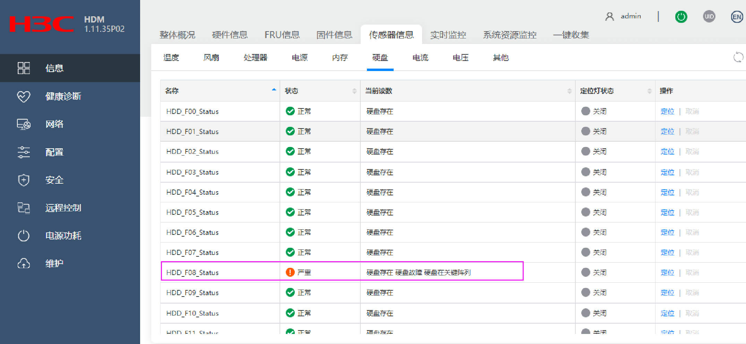Select the 温度 sensor sub-tab
This screenshot has width=746, height=344.
(171, 58)
